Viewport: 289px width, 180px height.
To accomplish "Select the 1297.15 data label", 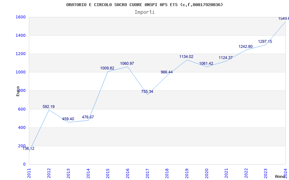I will coord(265,42).
